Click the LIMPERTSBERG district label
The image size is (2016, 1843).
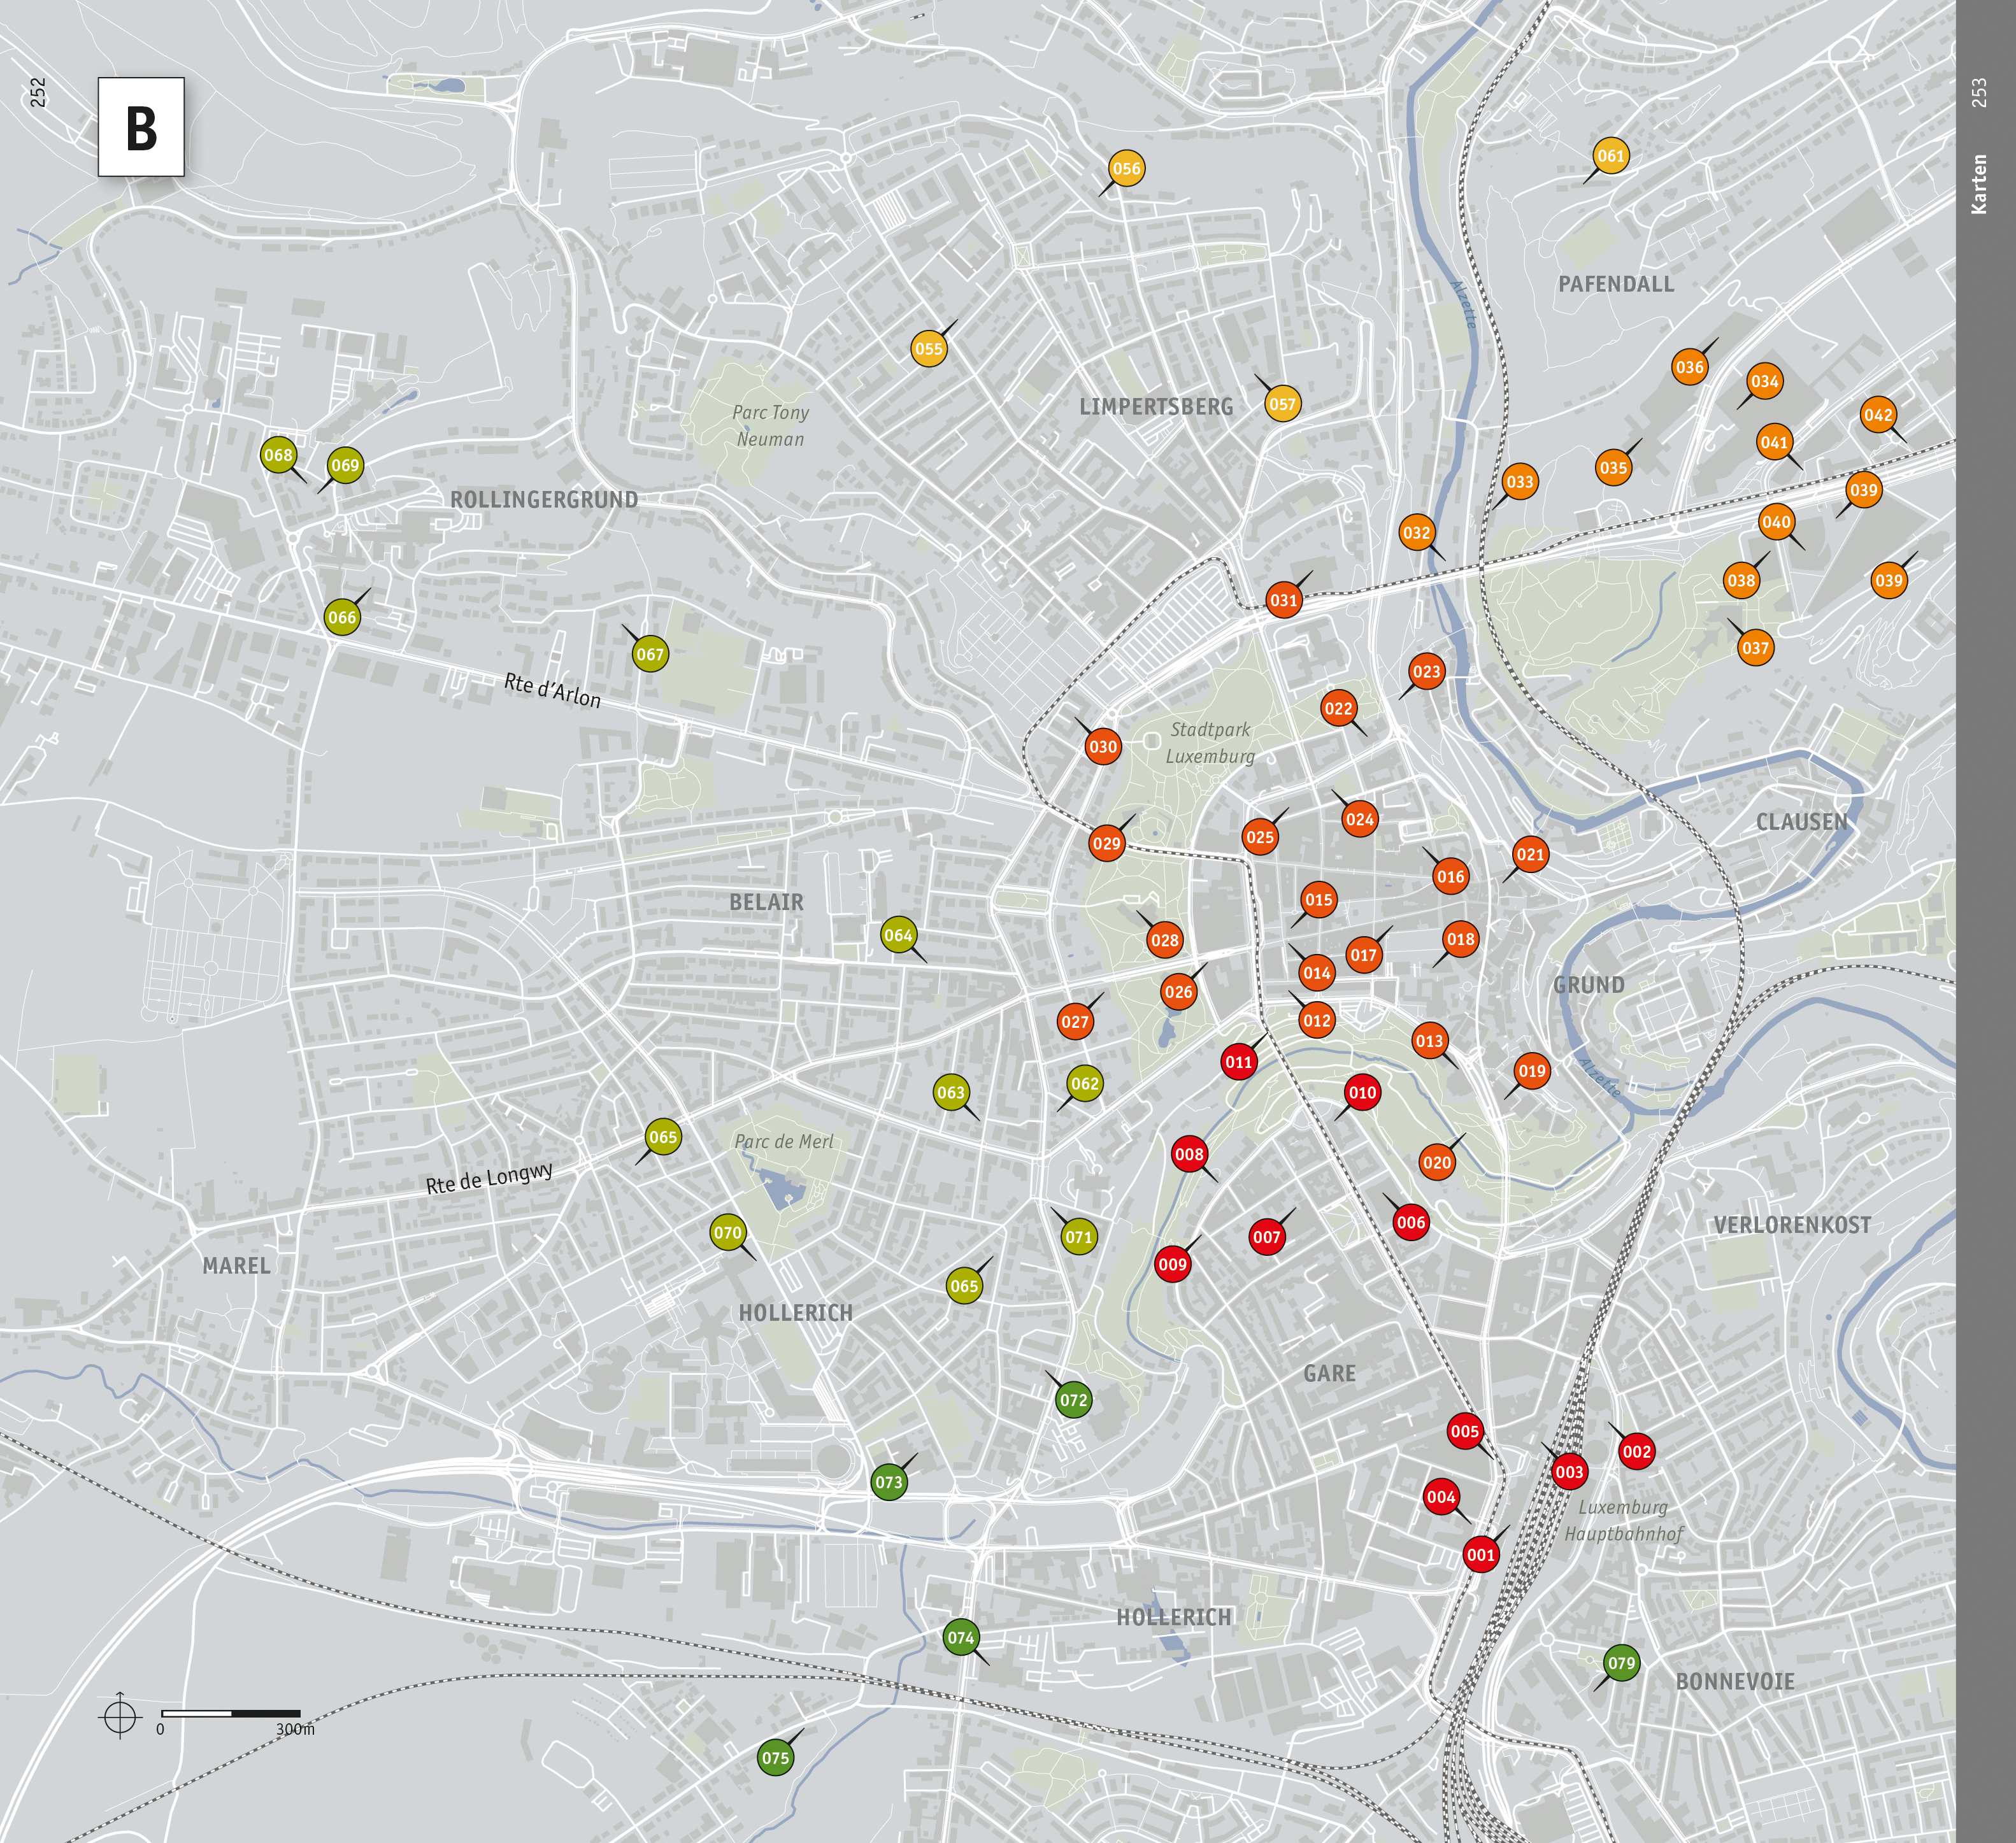pyautogui.click(x=1156, y=406)
